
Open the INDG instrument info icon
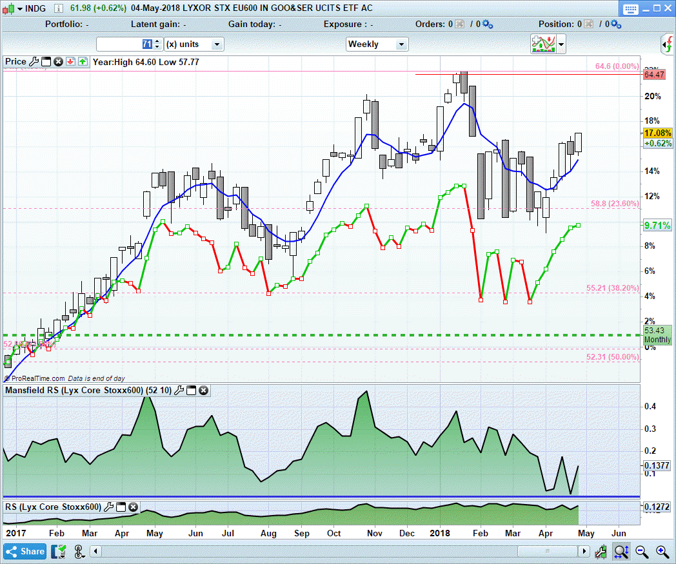(59, 8)
